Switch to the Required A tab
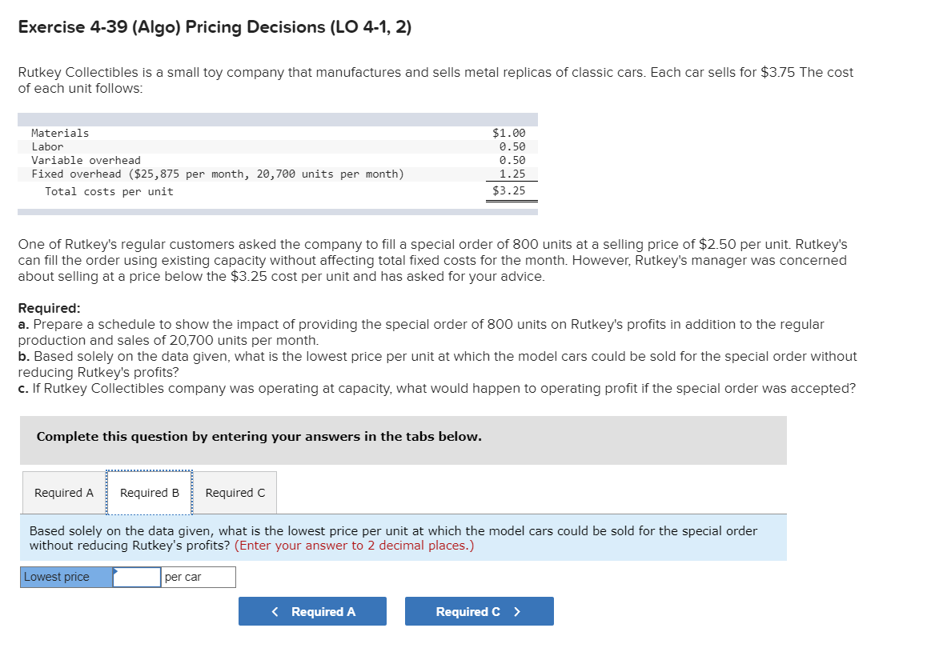The image size is (927, 648). point(63,493)
